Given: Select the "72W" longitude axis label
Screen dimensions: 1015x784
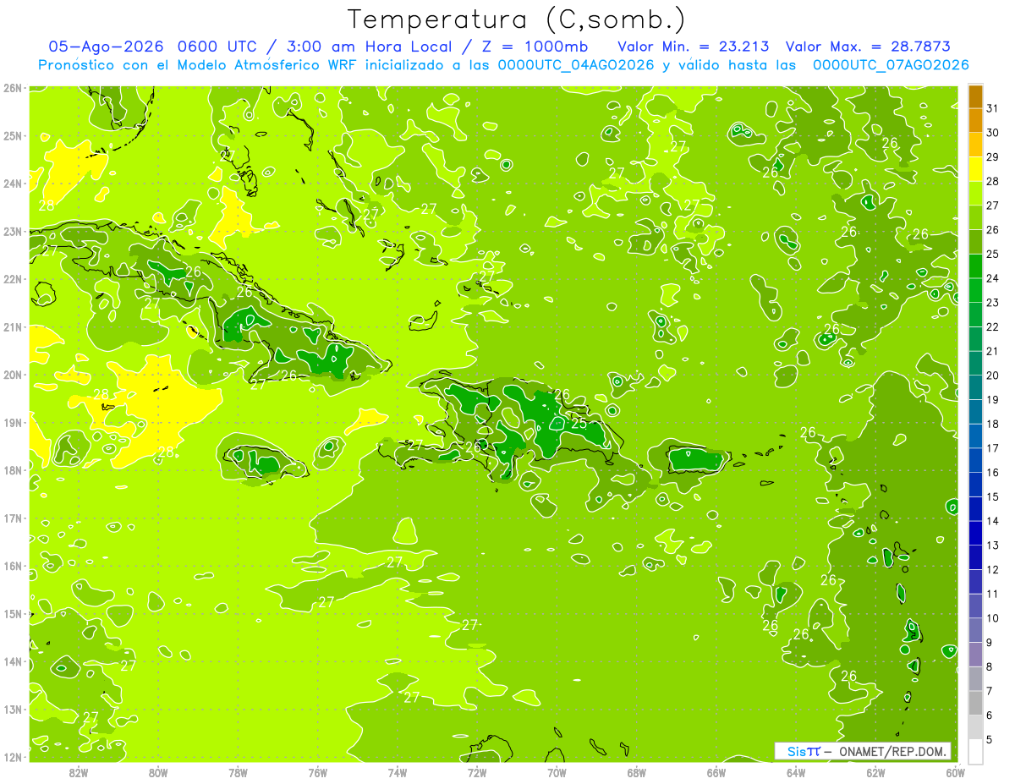Looking at the screenshot, I should point(477,772).
